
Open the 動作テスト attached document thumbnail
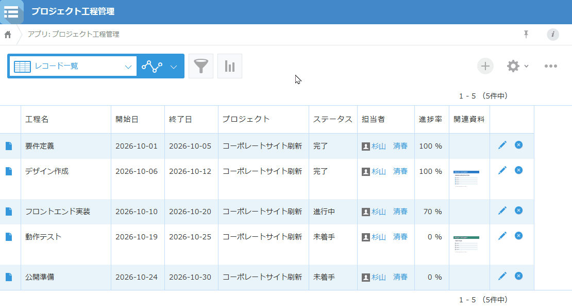point(466,245)
